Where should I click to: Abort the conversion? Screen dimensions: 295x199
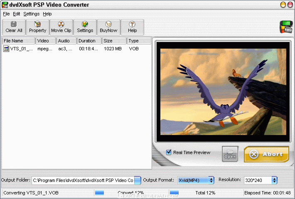tap(266, 154)
